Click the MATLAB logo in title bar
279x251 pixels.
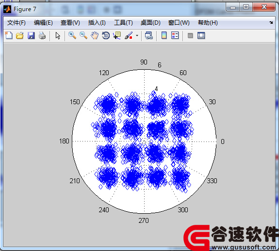point(7,9)
